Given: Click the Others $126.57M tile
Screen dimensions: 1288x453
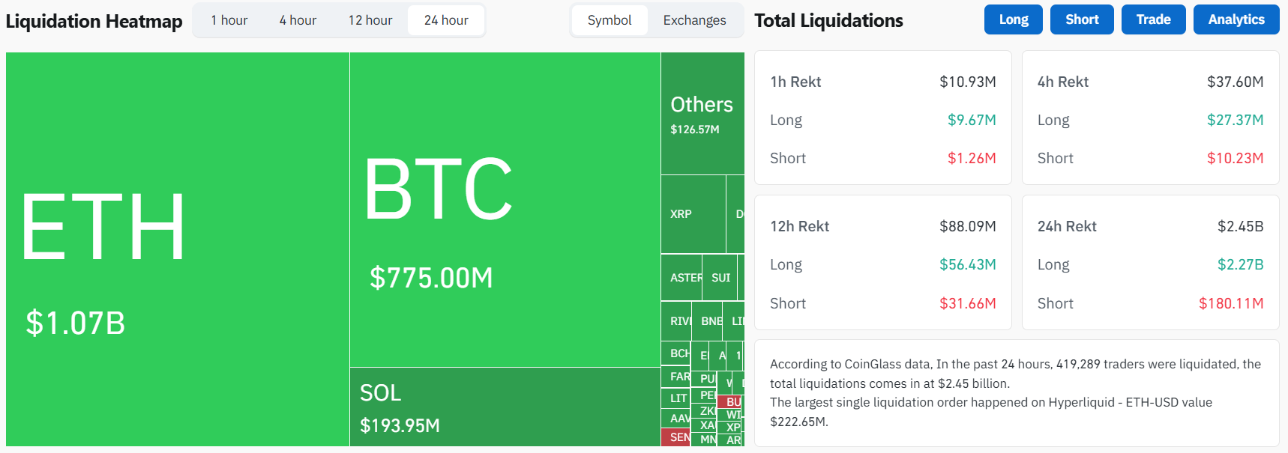Looking at the screenshot, I should coord(702,113).
